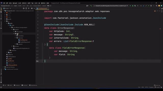Select StudentResponse.kt in project tree

25,42
